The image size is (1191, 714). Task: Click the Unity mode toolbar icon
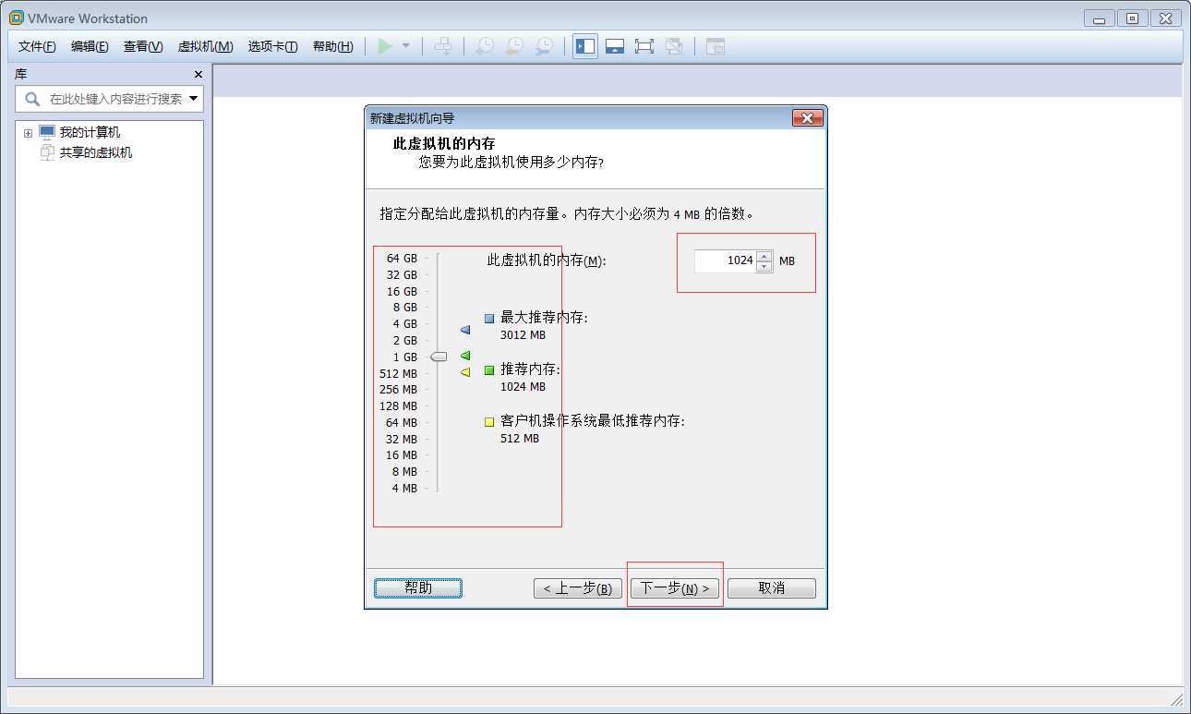[x=675, y=46]
